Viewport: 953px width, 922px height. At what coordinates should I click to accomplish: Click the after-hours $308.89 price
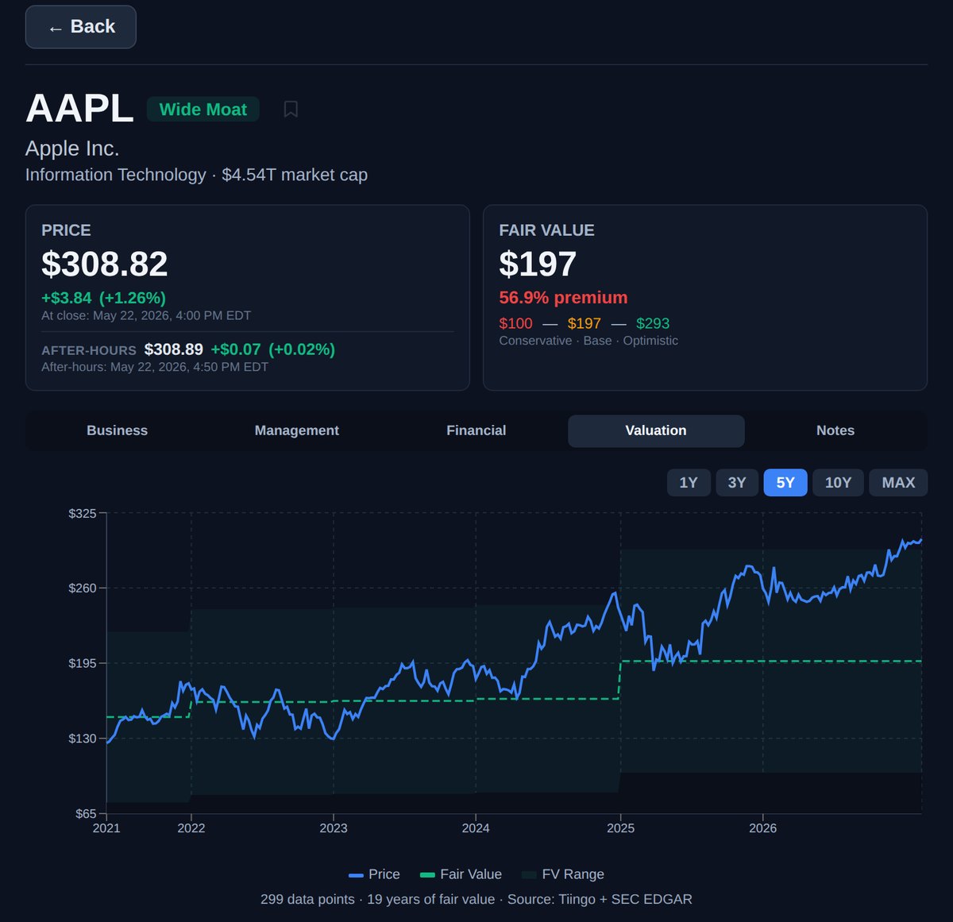tap(174, 349)
